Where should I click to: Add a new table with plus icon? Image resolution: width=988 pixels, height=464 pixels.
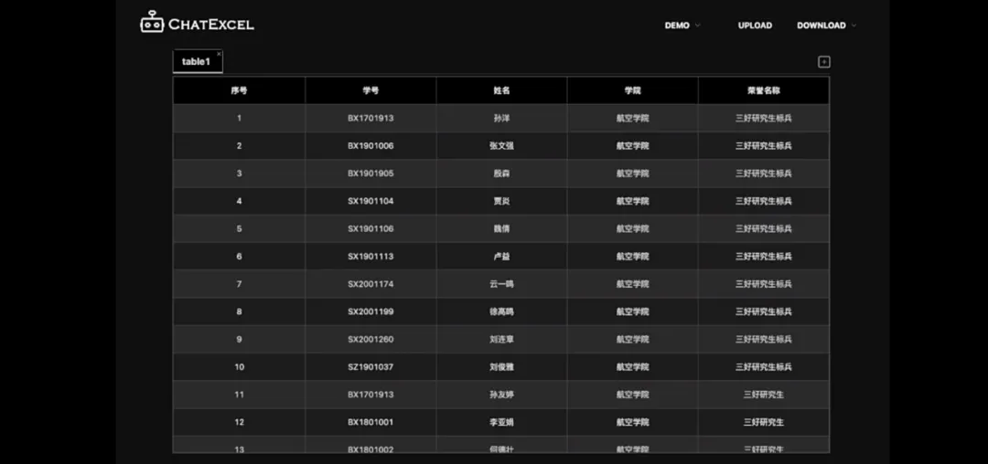coord(823,61)
